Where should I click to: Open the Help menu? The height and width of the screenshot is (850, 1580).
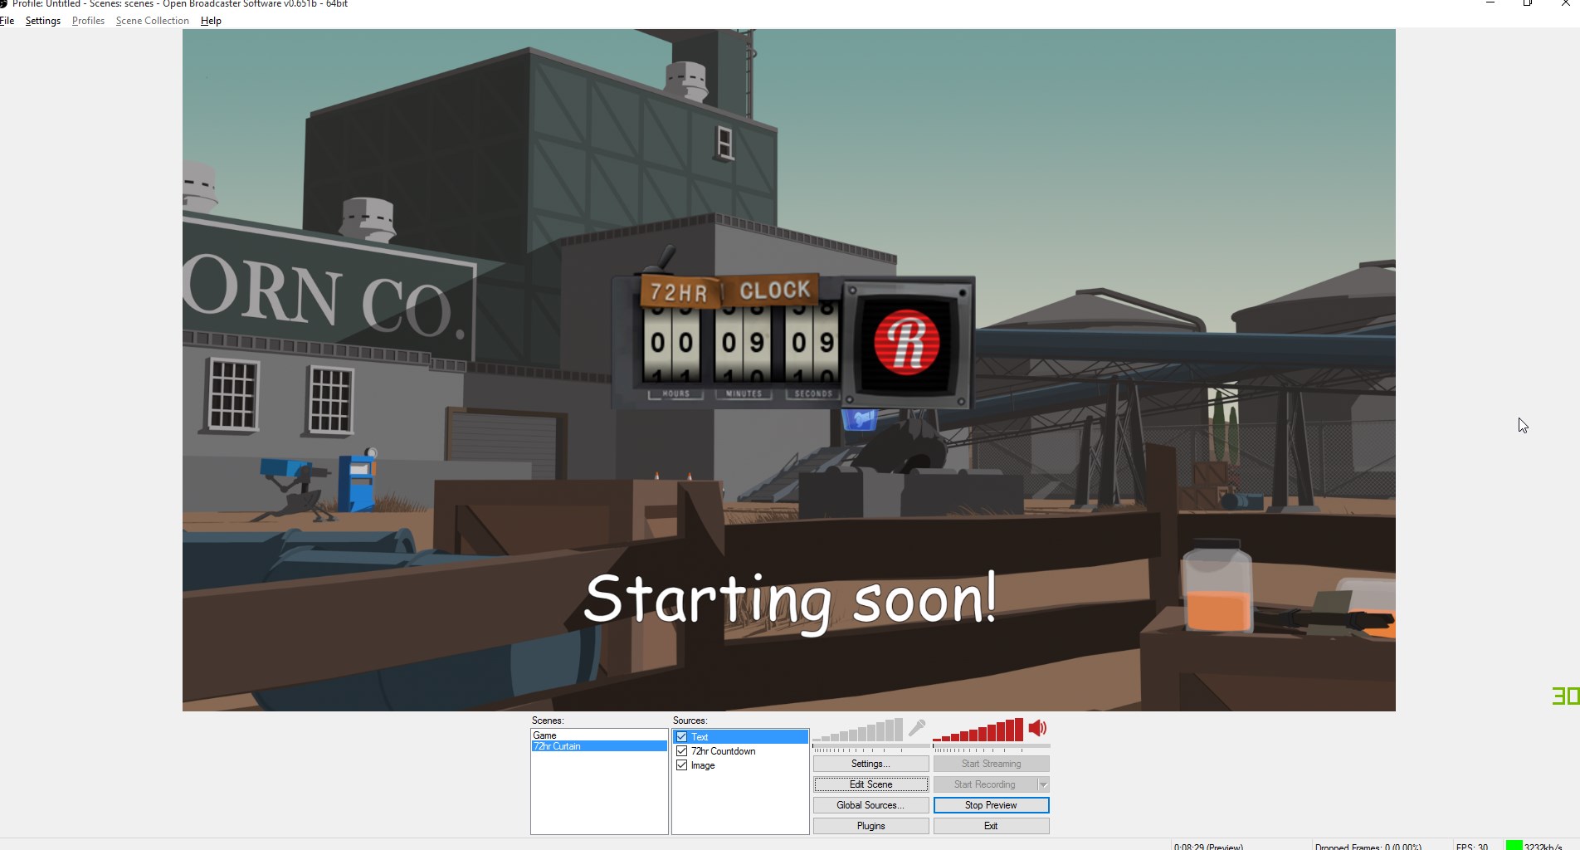[211, 21]
